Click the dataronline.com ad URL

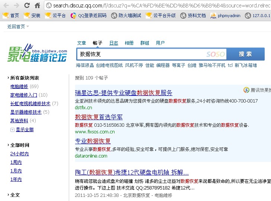[x=91, y=156]
